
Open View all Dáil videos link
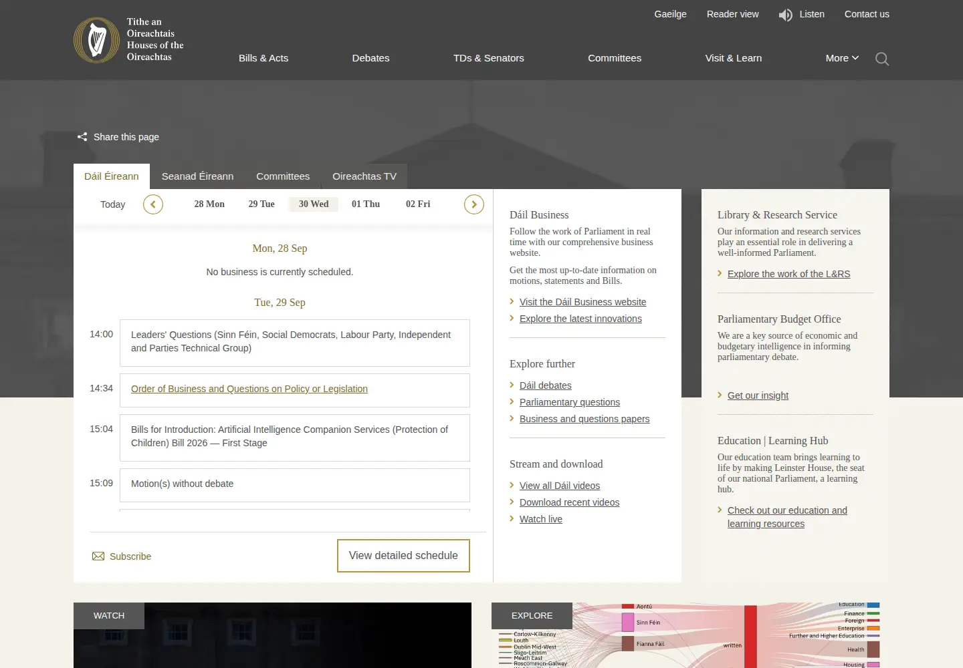click(560, 486)
